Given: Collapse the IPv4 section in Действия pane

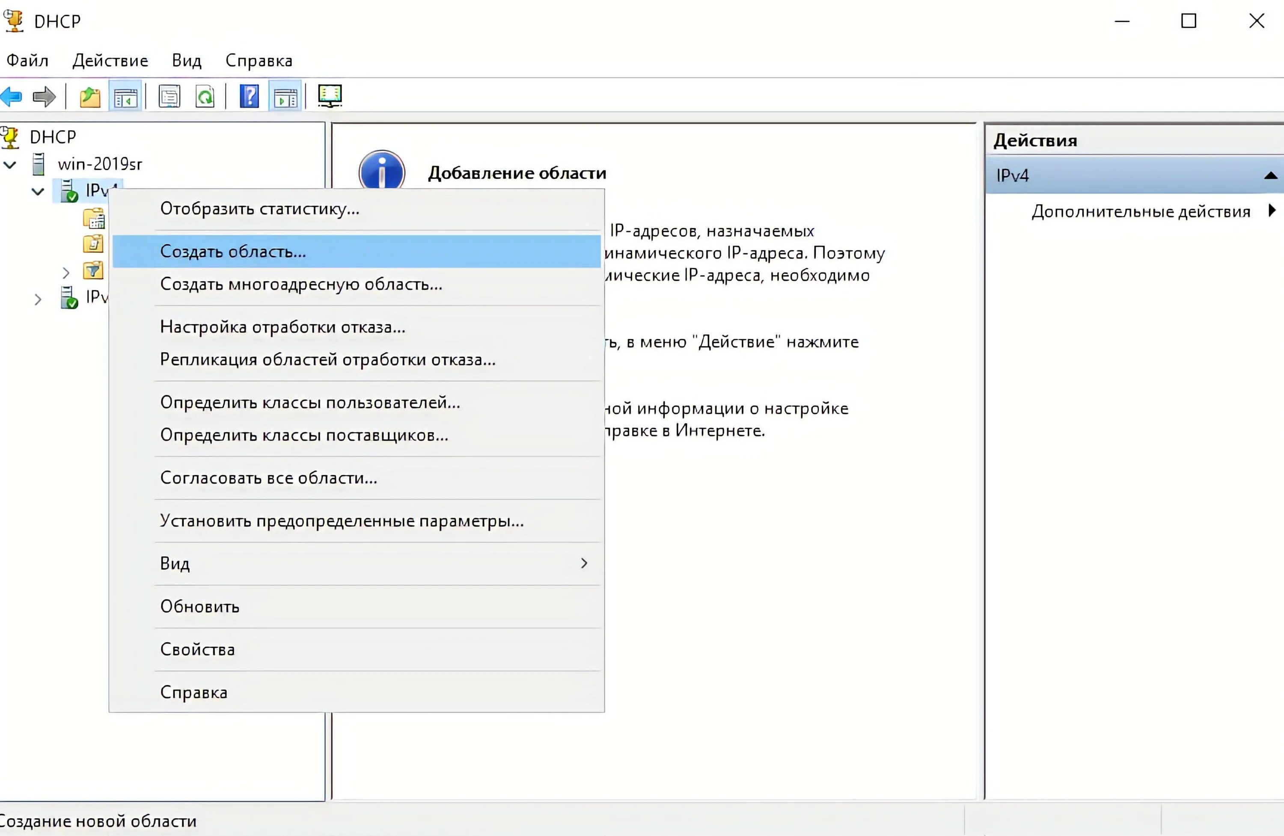Looking at the screenshot, I should [x=1270, y=175].
